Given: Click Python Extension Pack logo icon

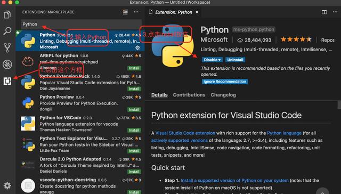Looking at the screenshot, I should 28,82.
